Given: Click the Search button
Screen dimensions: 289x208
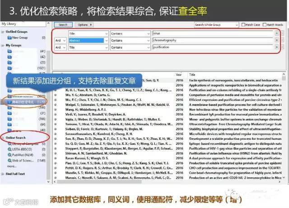Looking at the screenshot, I should 63,25.
